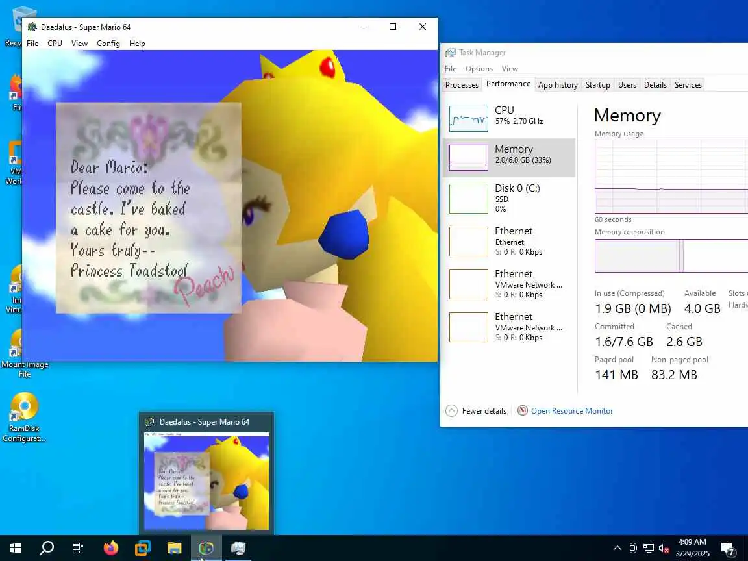Click the '4.0 GB' available value

[x=702, y=308]
